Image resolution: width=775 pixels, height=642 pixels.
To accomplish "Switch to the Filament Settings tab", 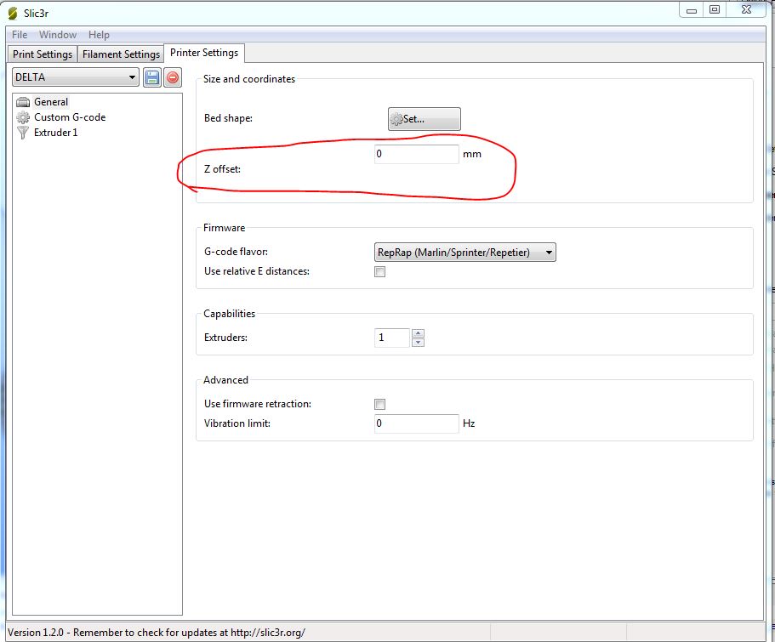I will [x=121, y=54].
